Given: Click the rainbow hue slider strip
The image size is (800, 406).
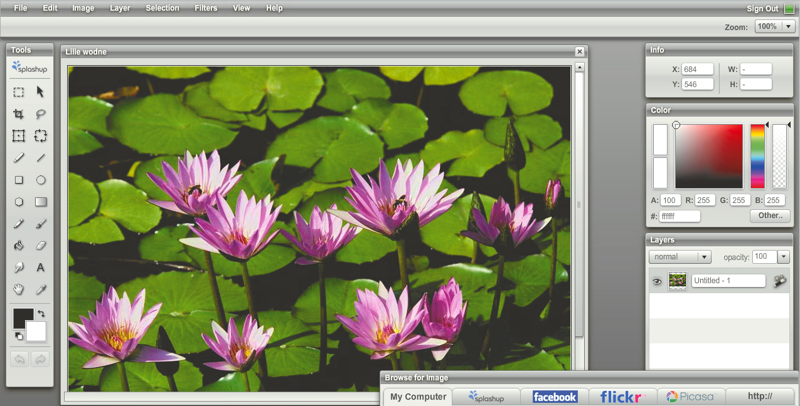Looking at the screenshot, I should pyautogui.click(x=757, y=157).
